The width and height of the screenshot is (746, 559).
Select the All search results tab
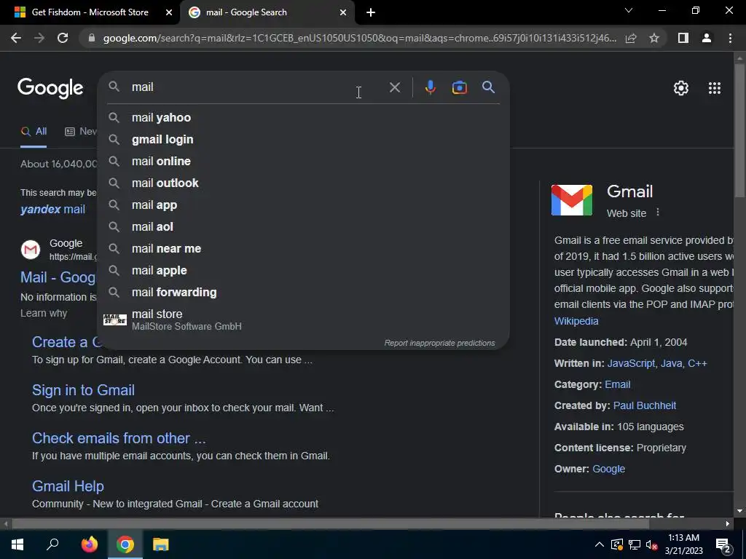coord(34,132)
